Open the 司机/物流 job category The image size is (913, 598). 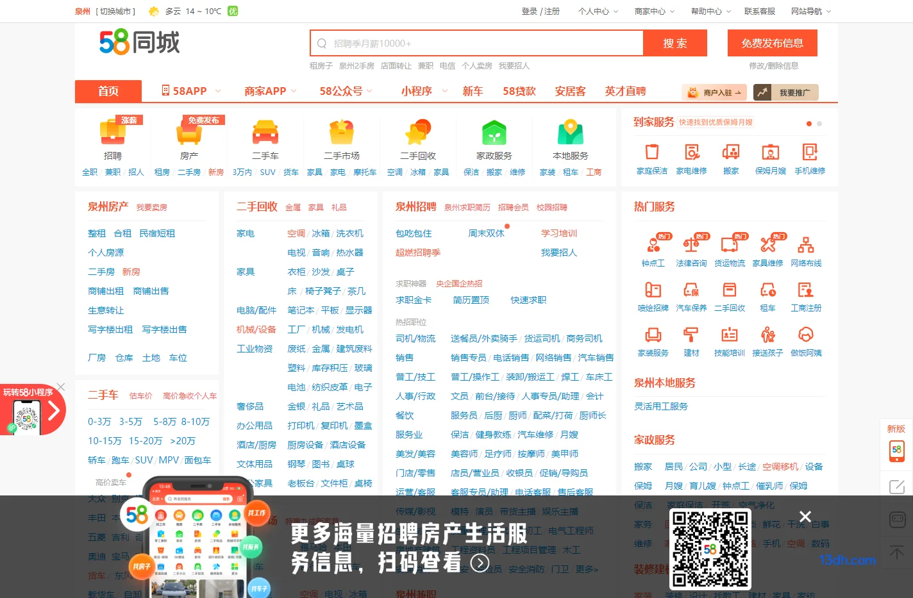(415, 338)
